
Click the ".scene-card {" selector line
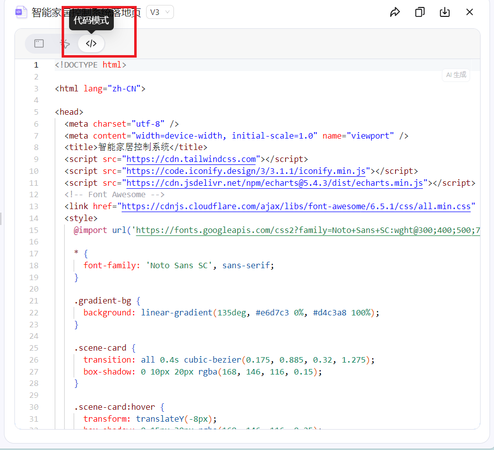click(105, 348)
